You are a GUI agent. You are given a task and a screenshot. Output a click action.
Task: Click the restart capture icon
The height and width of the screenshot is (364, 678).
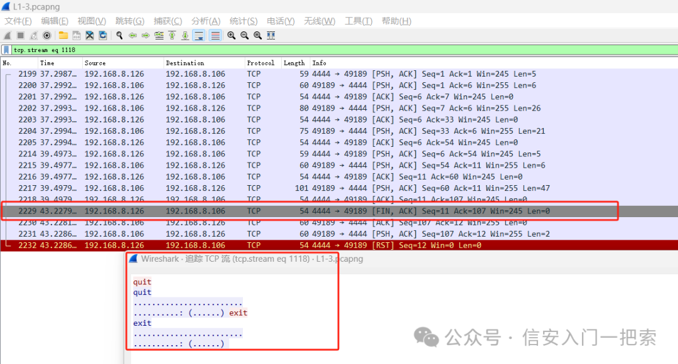tap(34, 35)
